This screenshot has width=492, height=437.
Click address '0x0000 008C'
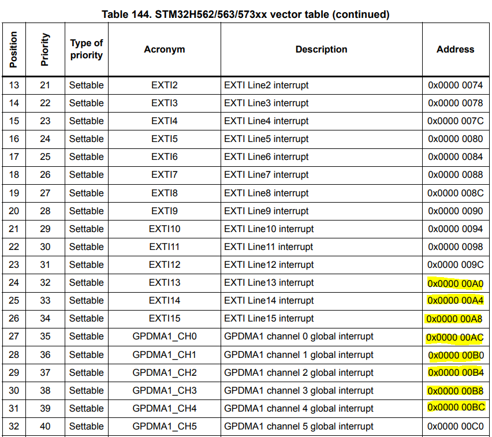(x=455, y=193)
